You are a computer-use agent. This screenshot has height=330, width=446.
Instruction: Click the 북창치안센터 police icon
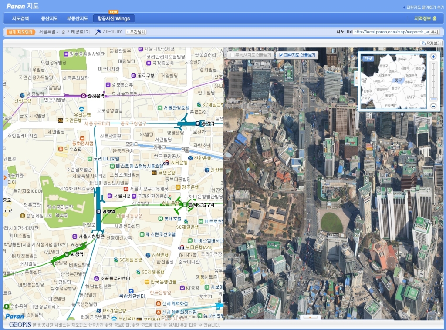point(131,291)
